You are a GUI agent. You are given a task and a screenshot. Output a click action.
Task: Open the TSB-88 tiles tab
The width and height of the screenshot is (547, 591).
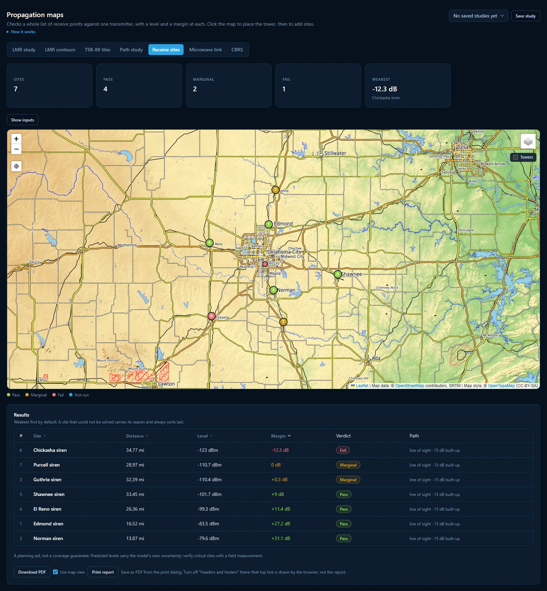coord(97,50)
